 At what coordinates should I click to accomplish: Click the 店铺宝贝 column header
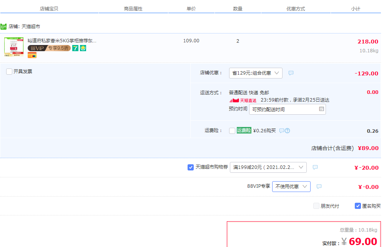click(49, 9)
